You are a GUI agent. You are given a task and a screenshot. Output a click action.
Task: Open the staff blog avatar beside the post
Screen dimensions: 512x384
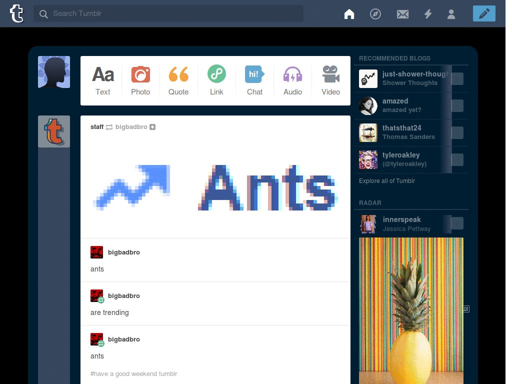point(54,131)
